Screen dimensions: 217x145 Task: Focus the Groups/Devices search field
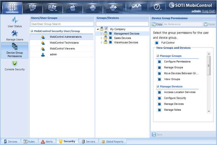pos(122,24)
